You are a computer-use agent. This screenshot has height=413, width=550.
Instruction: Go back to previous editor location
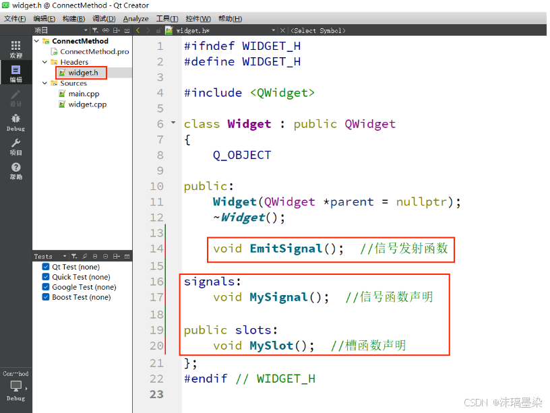pos(138,30)
